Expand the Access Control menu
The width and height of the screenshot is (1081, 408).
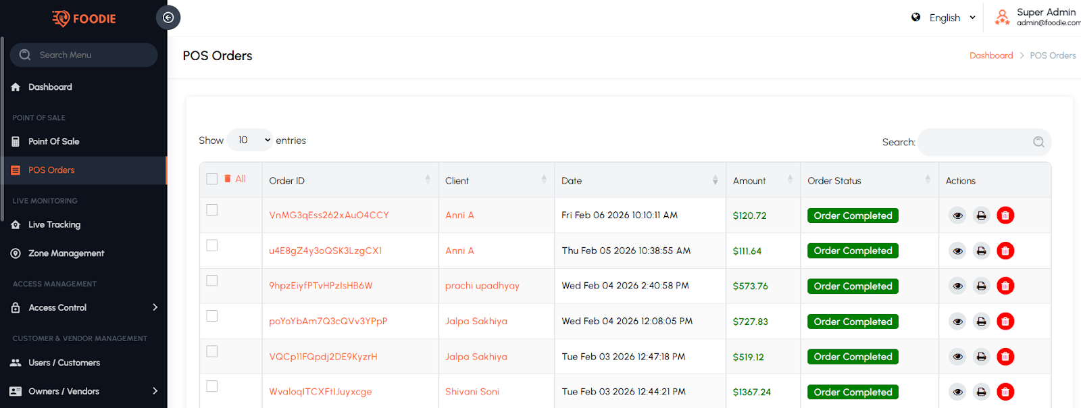click(x=84, y=307)
